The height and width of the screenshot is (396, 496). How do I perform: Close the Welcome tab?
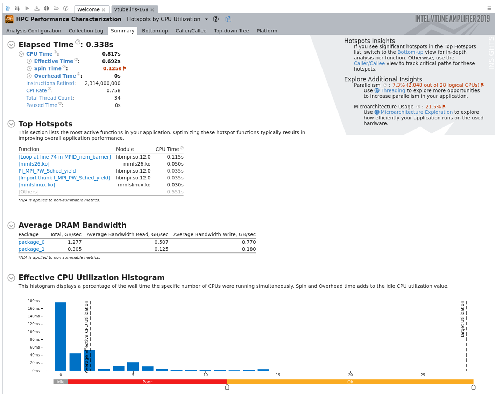coord(104,10)
